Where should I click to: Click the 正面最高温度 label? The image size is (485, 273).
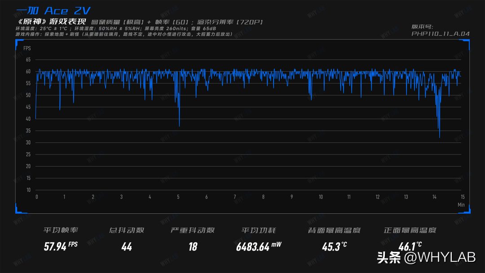pyautogui.click(x=410, y=230)
